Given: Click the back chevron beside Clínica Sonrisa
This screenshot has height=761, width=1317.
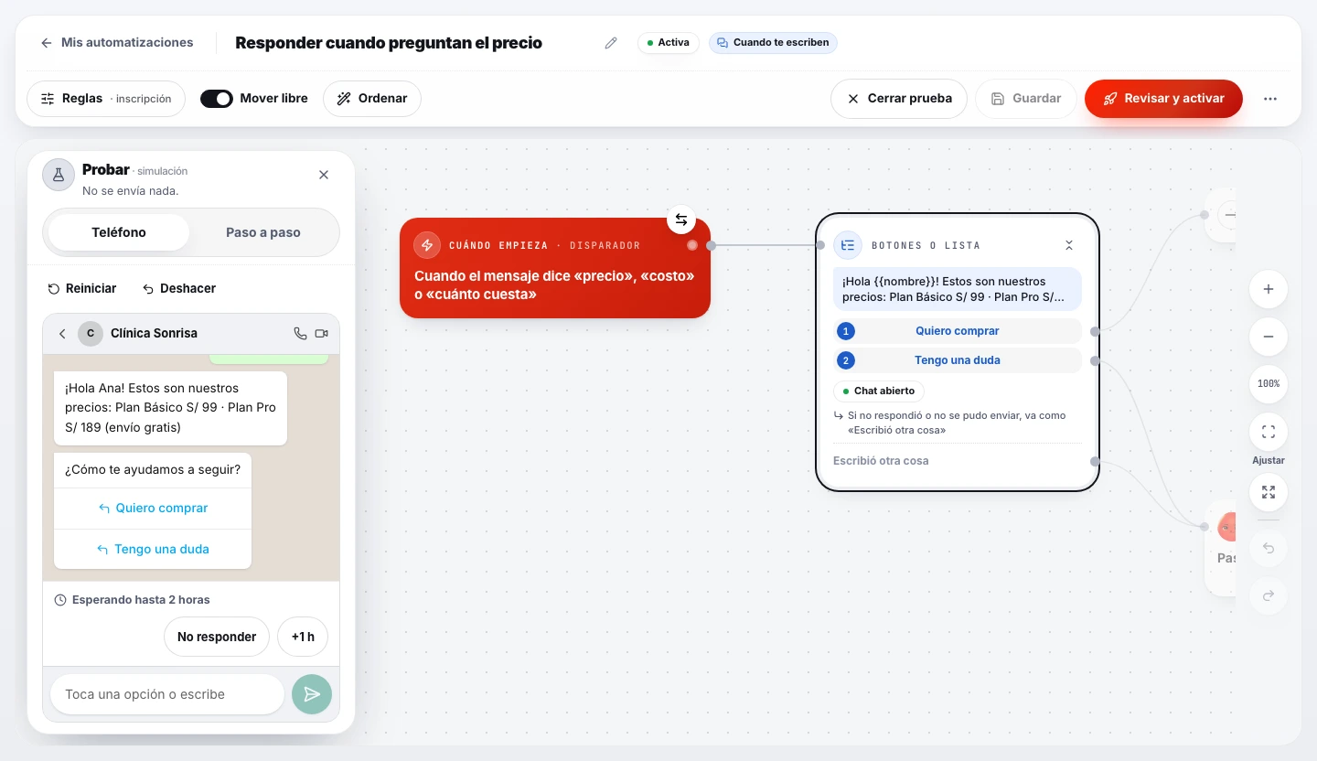Looking at the screenshot, I should pyautogui.click(x=62, y=334).
